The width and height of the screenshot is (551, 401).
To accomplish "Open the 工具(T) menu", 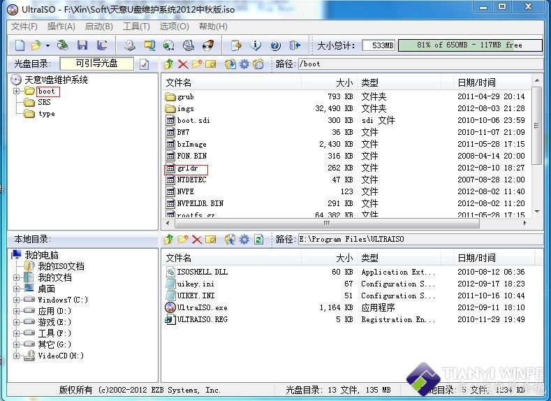I will click(x=136, y=27).
